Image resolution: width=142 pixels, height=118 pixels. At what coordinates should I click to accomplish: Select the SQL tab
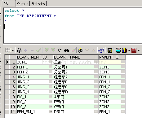8,3
